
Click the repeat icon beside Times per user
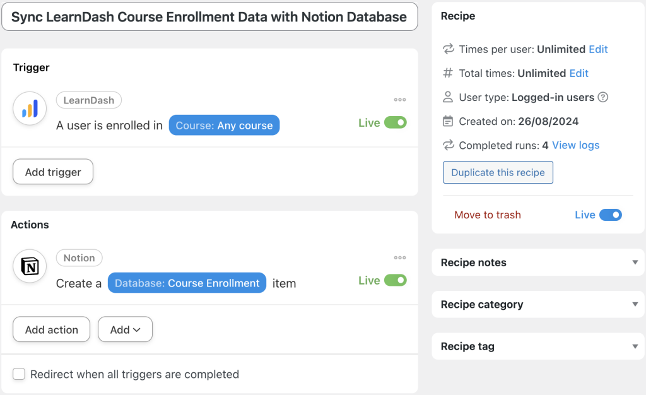449,49
